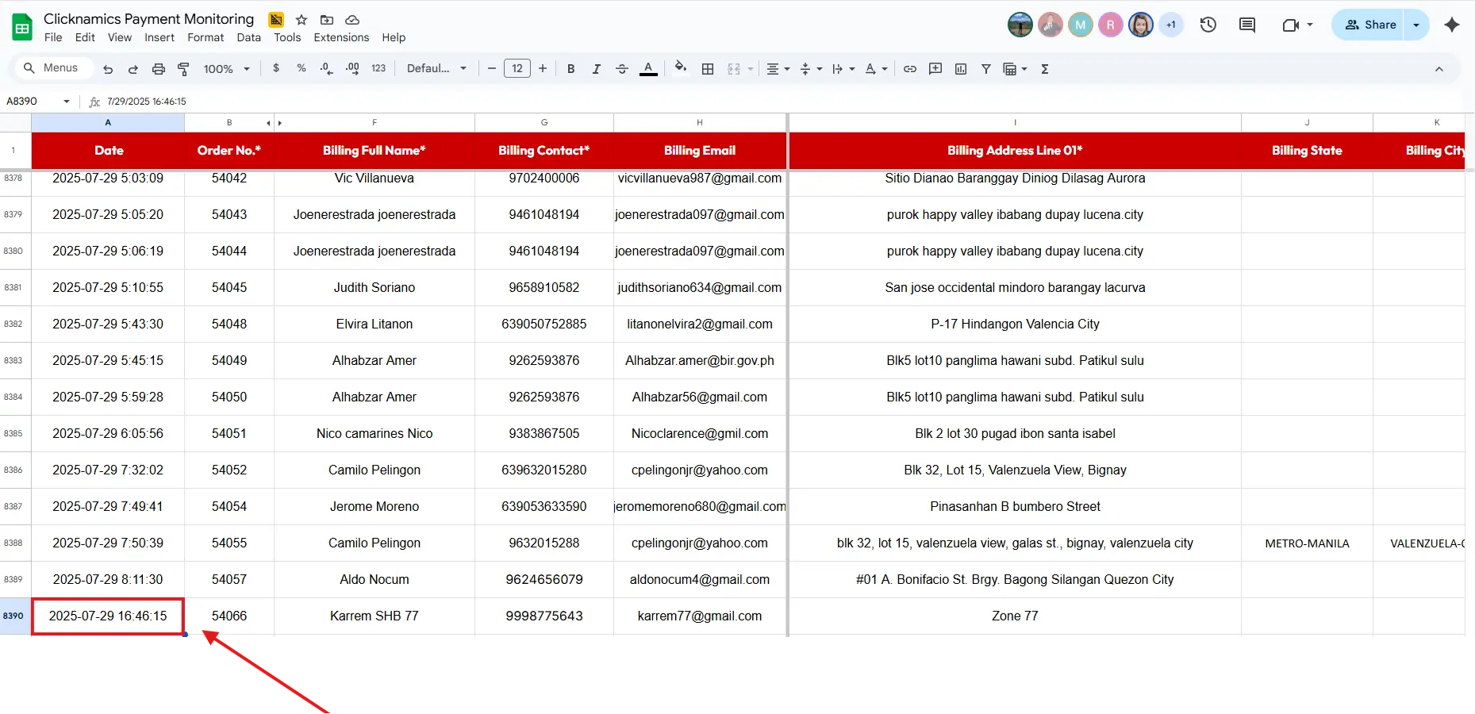
Task: Click the insert chart icon
Action: (x=961, y=69)
